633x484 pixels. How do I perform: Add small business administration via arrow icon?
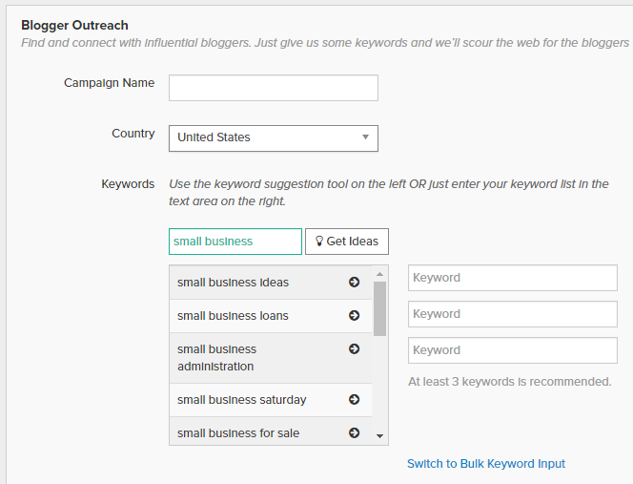click(x=354, y=349)
